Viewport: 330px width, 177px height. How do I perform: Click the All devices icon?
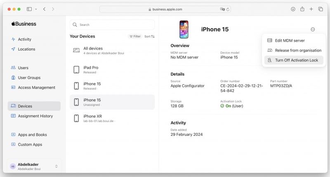click(x=76, y=50)
